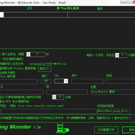This screenshot has height=135, width=135.
Task: Click the 测试(T) alarm sound test button
Action: (x=45, y=69)
